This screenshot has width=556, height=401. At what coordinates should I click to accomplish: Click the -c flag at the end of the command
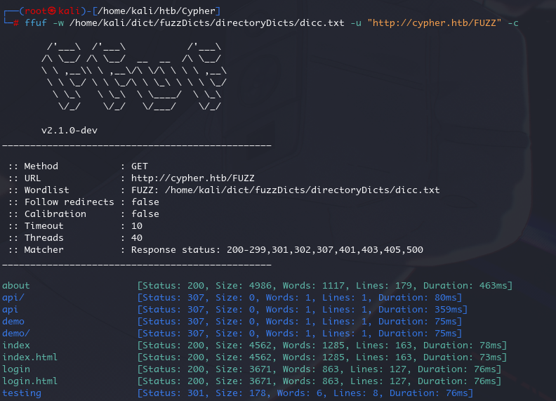click(x=513, y=23)
